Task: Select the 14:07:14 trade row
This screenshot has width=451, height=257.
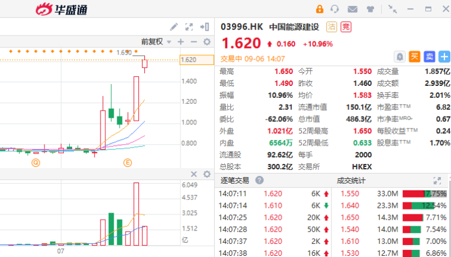Action: point(274,205)
